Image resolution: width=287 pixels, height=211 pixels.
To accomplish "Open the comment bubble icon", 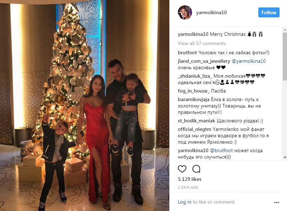I will [x=196, y=169].
